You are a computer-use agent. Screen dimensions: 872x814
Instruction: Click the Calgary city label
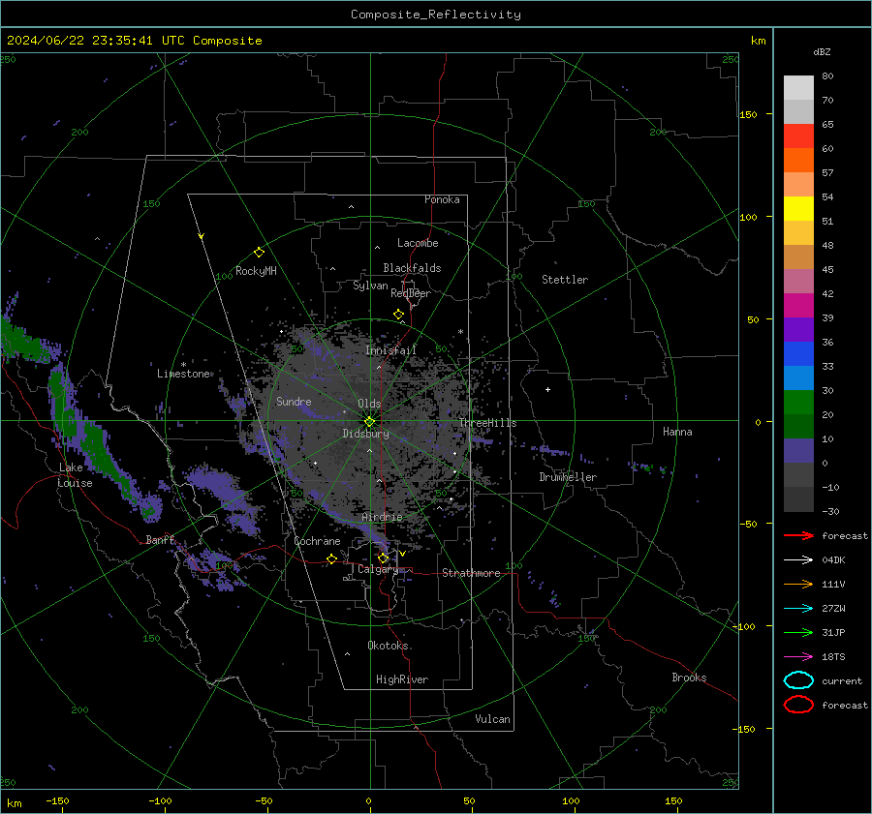pyautogui.click(x=378, y=569)
